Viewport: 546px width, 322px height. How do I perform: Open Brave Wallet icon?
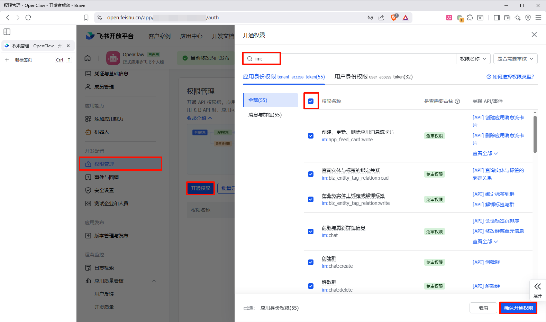click(507, 18)
